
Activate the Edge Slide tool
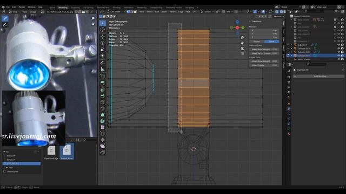(103, 134)
